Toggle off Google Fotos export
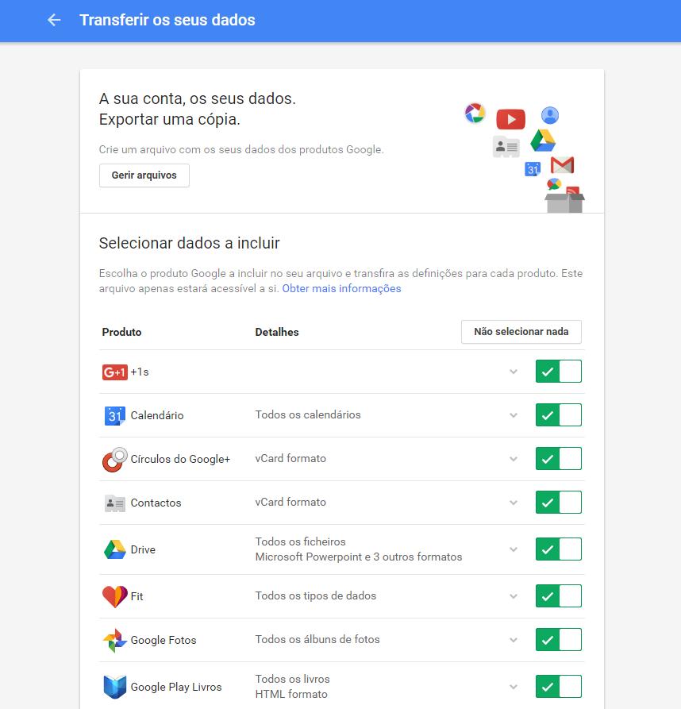 coord(558,640)
